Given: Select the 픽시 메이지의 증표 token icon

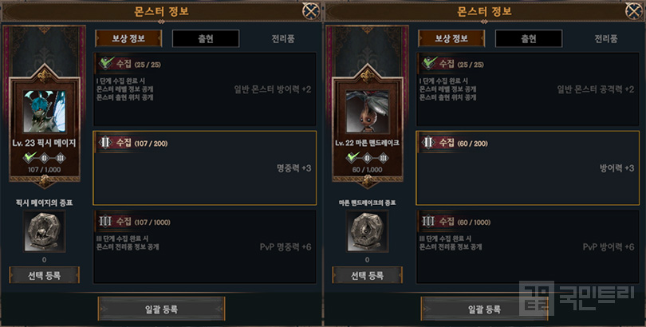Looking at the screenshot, I should tap(44, 231).
